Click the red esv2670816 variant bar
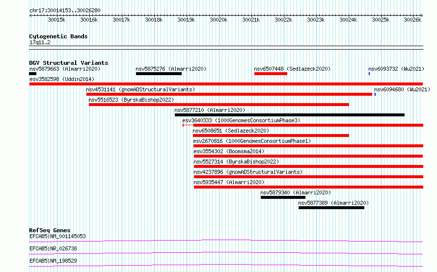 point(308,146)
